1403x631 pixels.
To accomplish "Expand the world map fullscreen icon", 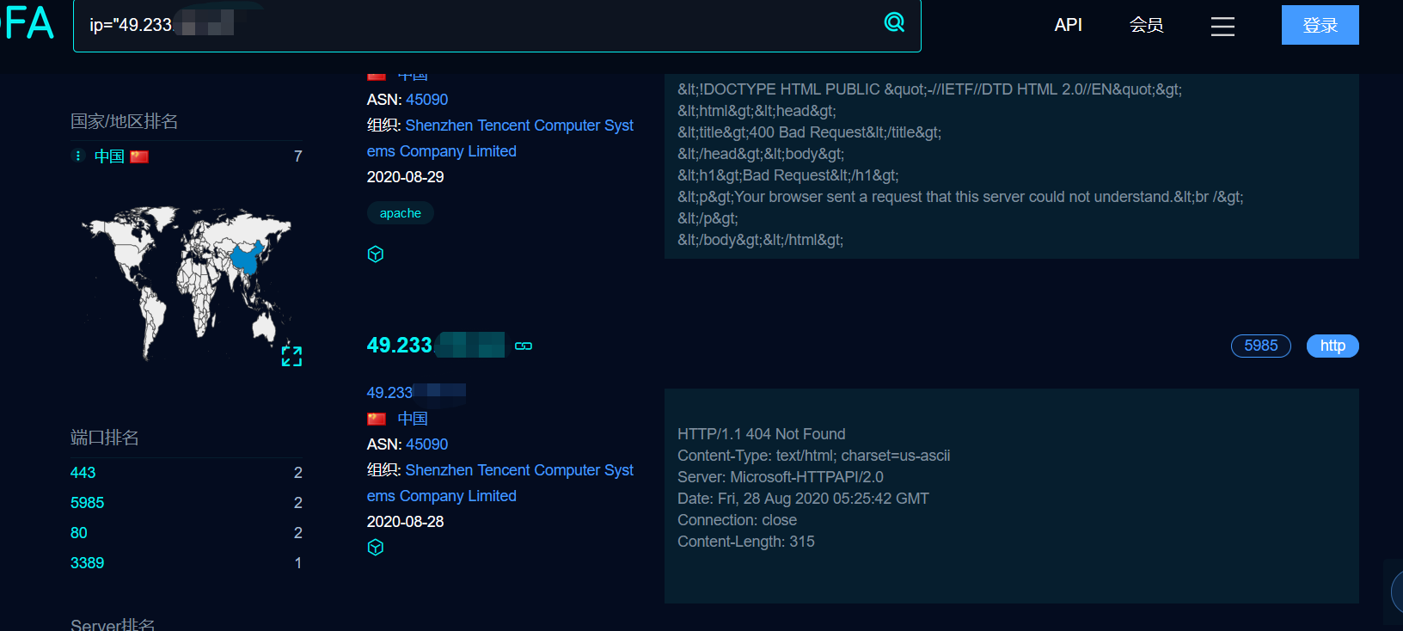I will 291,356.
